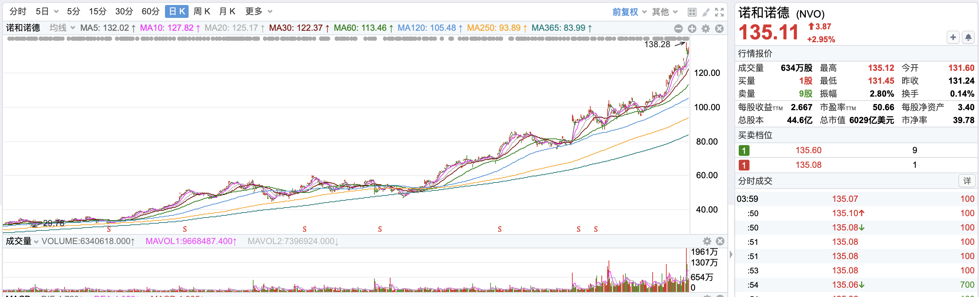Click the MA60: 113.46 label
Viewport: 979px width, 297px height.
364,28
